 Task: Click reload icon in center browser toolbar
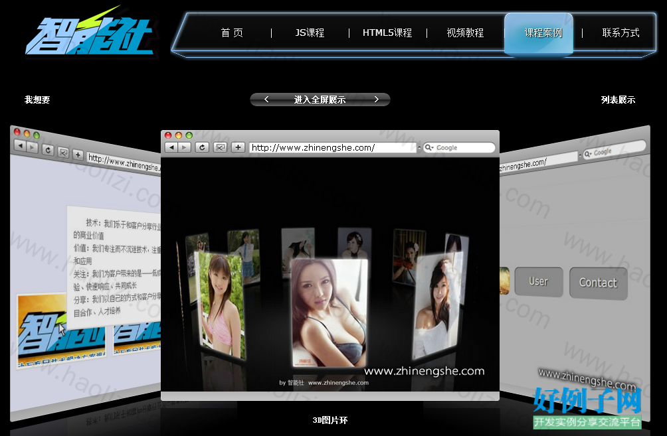(202, 147)
